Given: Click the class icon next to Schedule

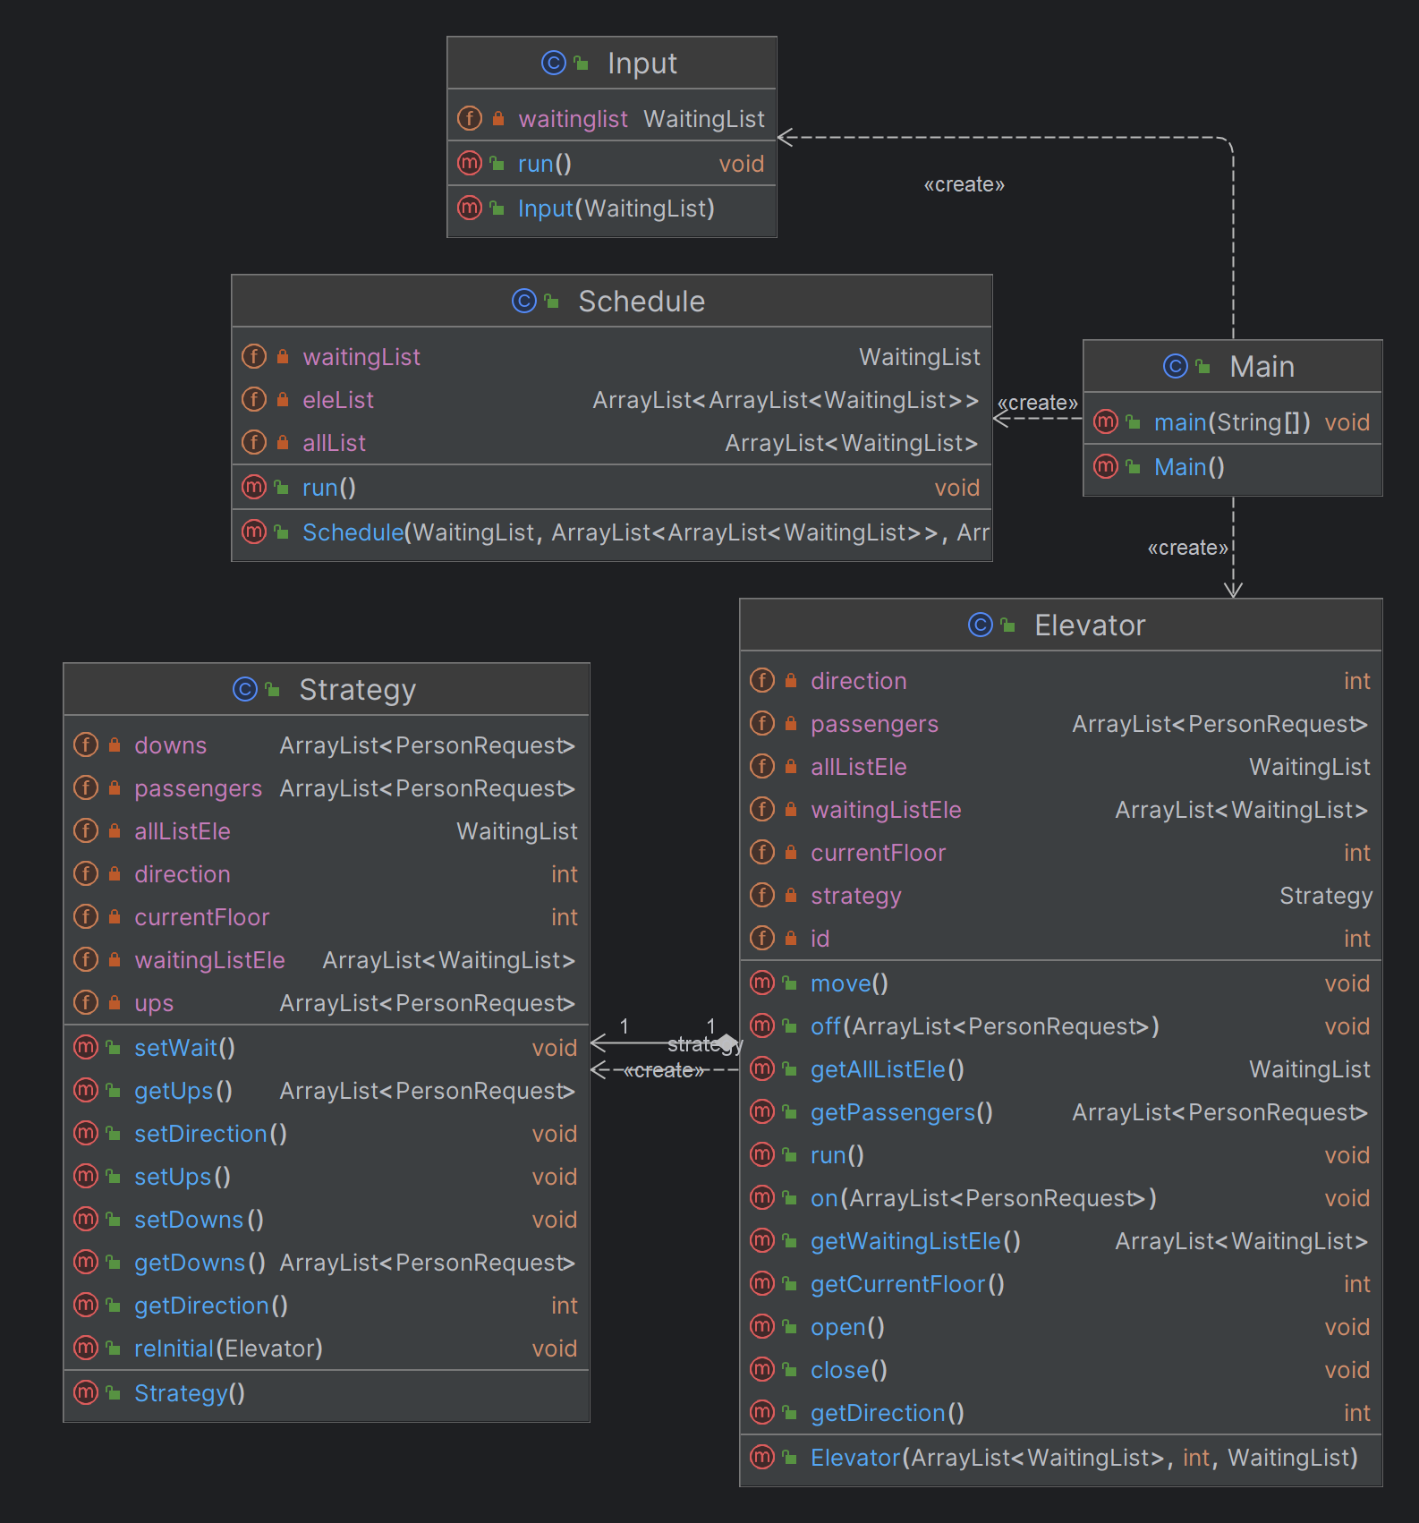Looking at the screenshot, I should point(524,301).
